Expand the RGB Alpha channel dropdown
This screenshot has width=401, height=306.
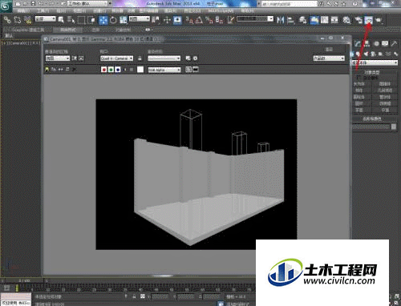164,70
